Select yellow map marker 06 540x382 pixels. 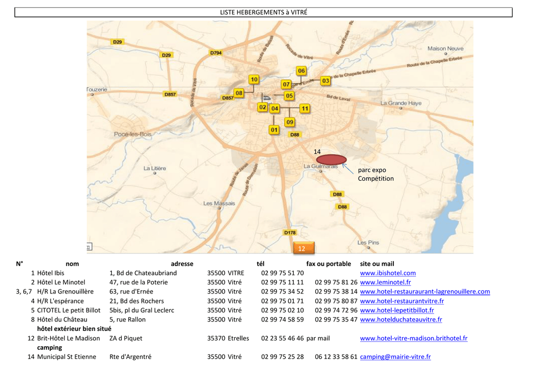301,71
